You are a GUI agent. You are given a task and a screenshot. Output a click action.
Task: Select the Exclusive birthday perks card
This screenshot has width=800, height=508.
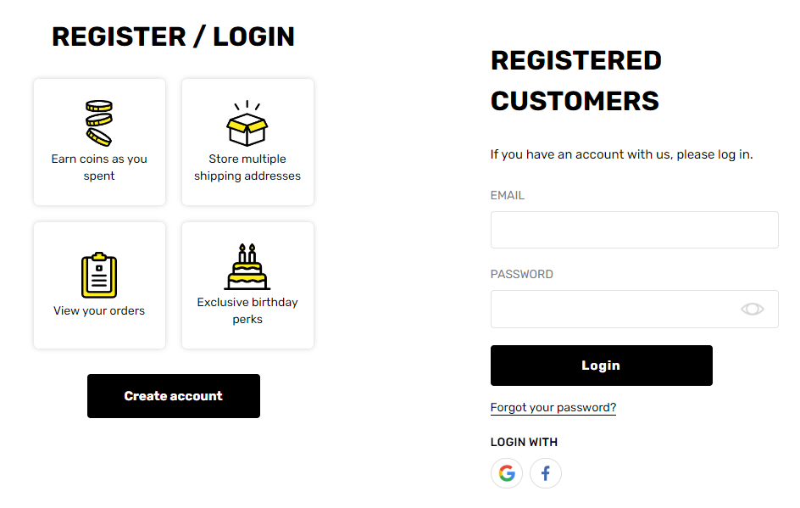[x=248, y=286]
